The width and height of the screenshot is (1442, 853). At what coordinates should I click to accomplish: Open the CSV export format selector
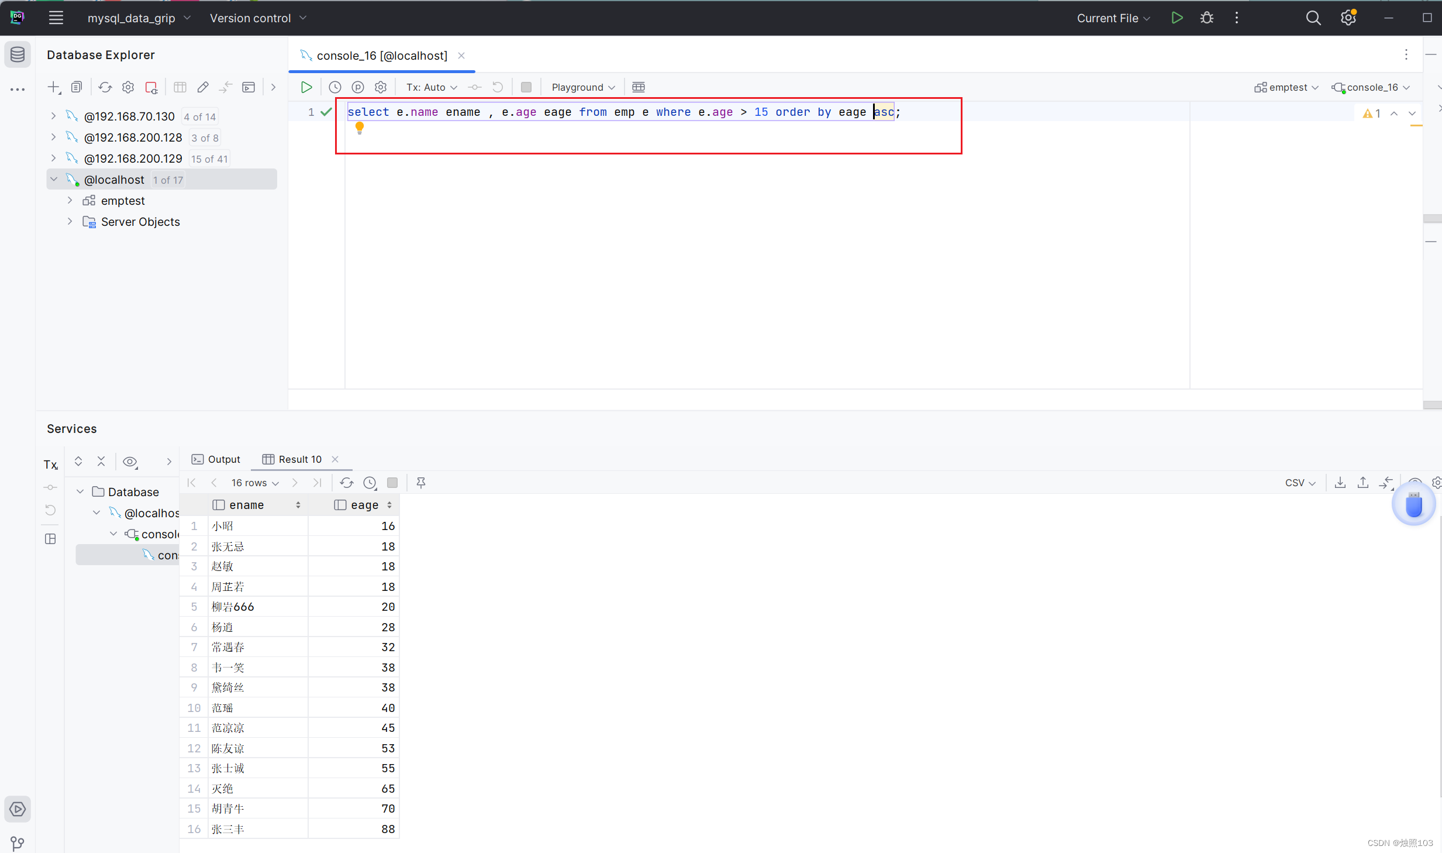pyautogui.click(x=1299, y=483)
